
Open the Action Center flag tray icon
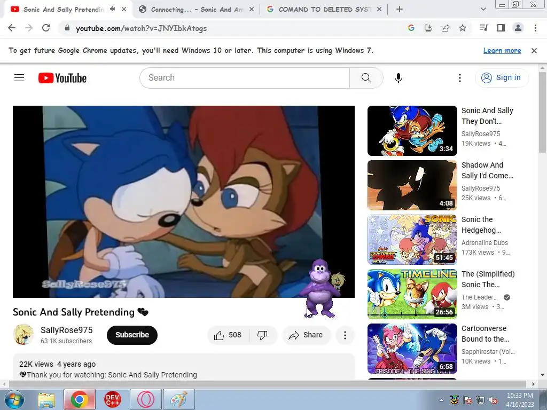(x=467, y=400)
